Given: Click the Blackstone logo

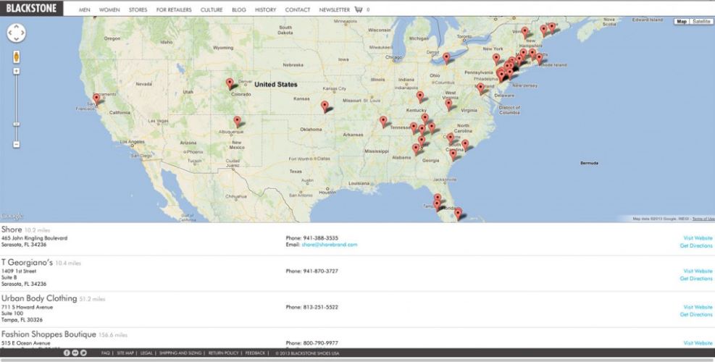Looking at the screenshot, I should click(x=31, y=9).
